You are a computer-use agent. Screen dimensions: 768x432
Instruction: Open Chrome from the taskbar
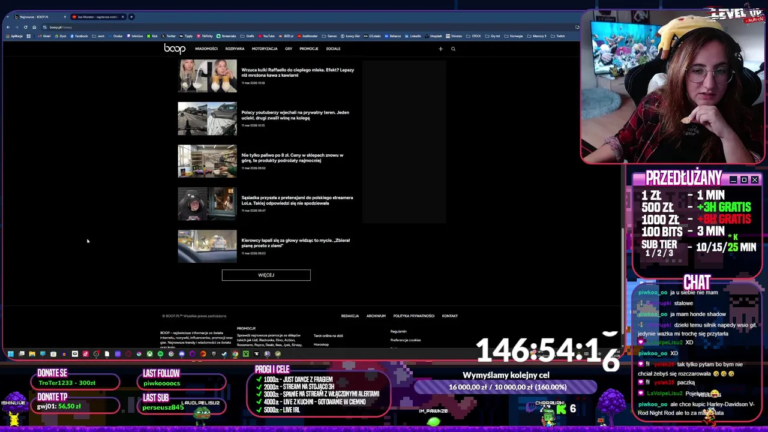coord(235,354)
